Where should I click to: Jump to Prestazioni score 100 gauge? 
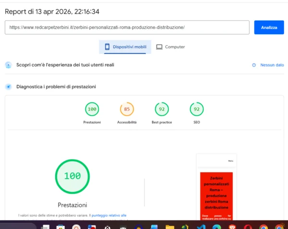[92, 109]
